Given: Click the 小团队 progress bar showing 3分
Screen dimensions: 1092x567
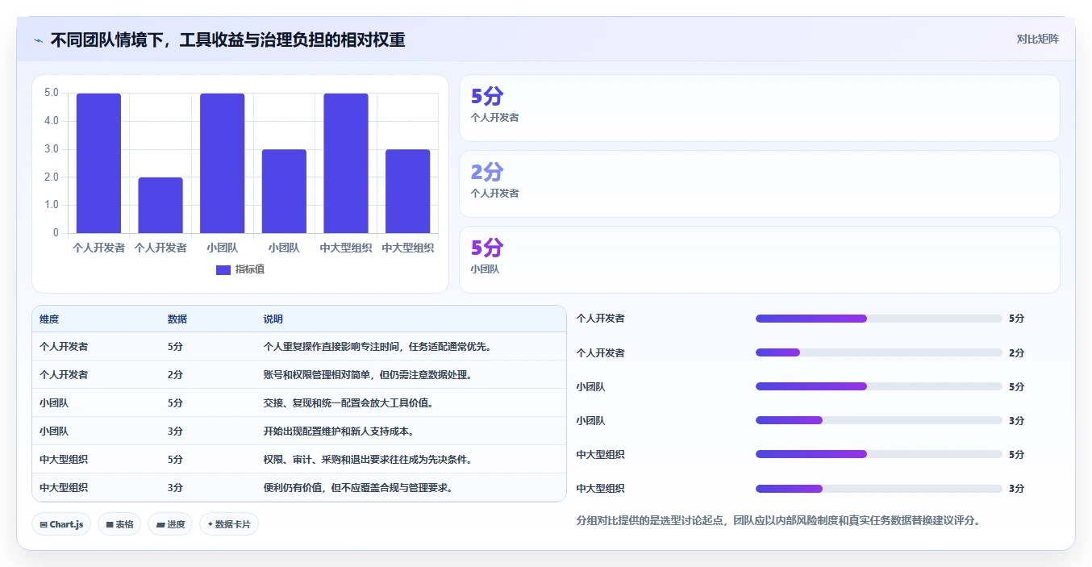Looking at the screenshot, I should point(878,420).
